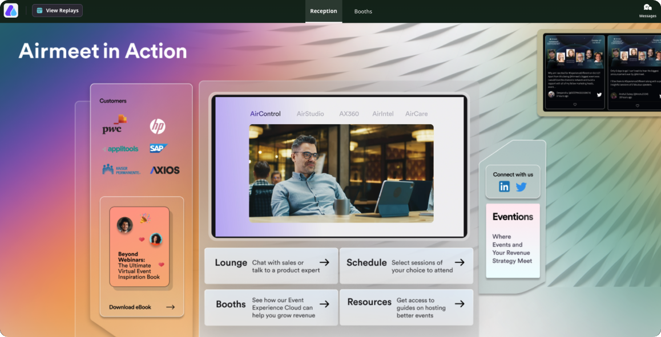Click the HP customer logo
The width and height of the screenshot is (661, 337).
(x=158, y=126)
